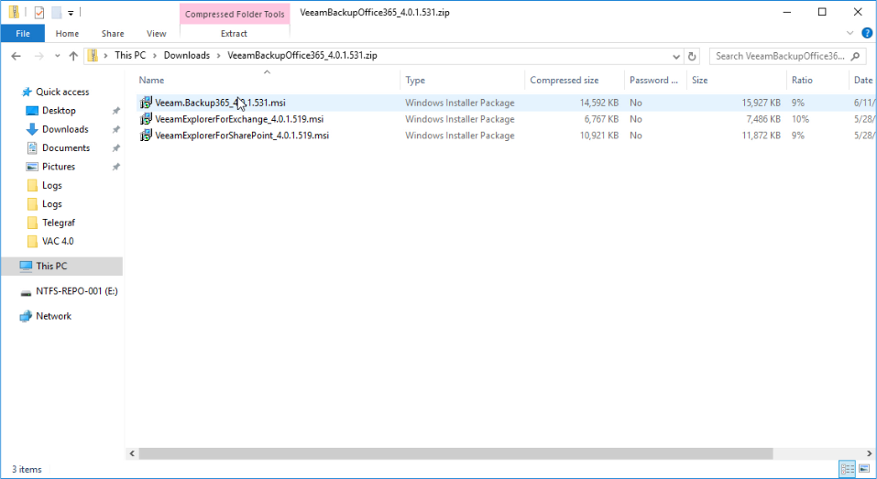
Task: Sort by the Password column header
Action: point(653,80)
